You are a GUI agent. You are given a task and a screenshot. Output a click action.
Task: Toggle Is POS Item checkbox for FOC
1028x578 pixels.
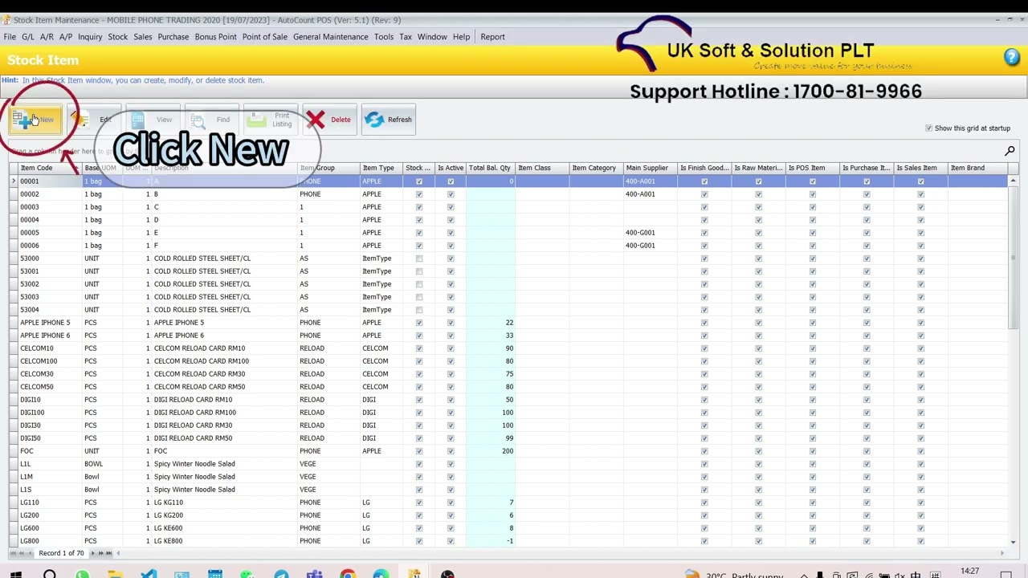pyautogui.click(x=813, y=451)
